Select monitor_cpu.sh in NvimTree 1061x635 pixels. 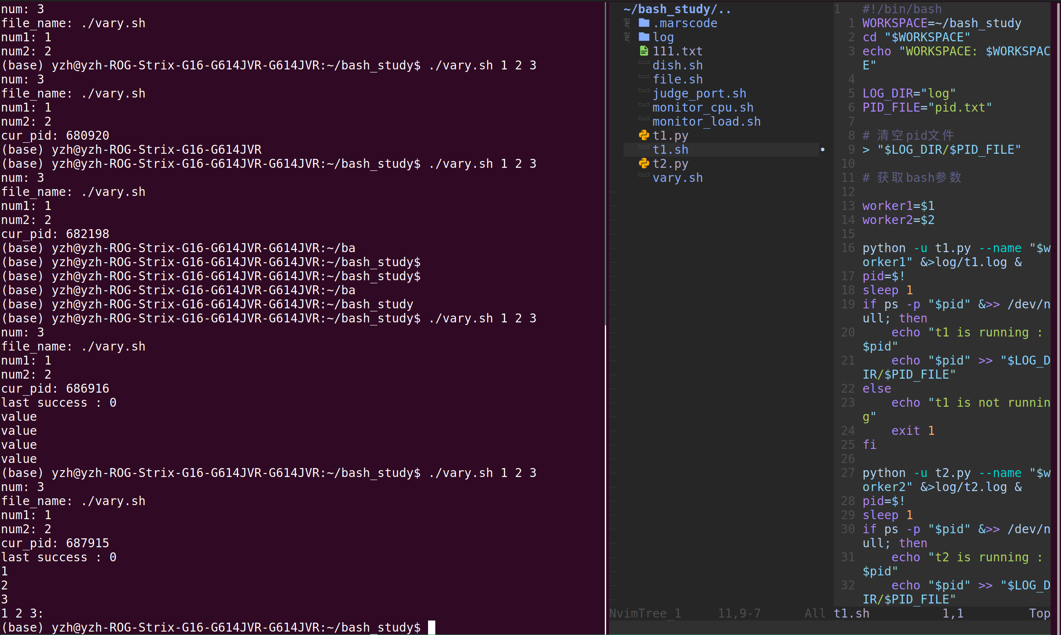point(703,107)
